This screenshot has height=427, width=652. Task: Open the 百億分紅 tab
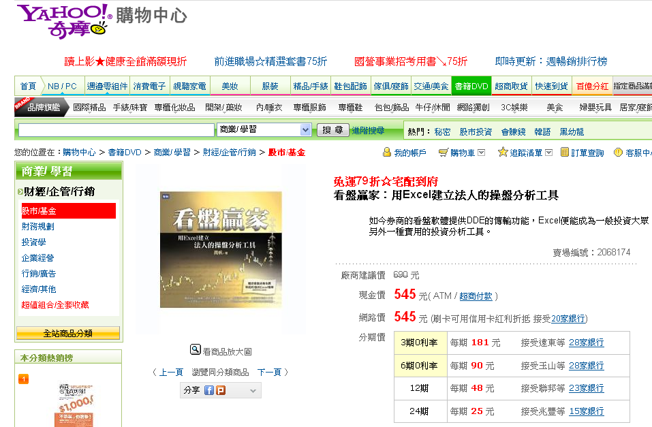pos(592,86)
